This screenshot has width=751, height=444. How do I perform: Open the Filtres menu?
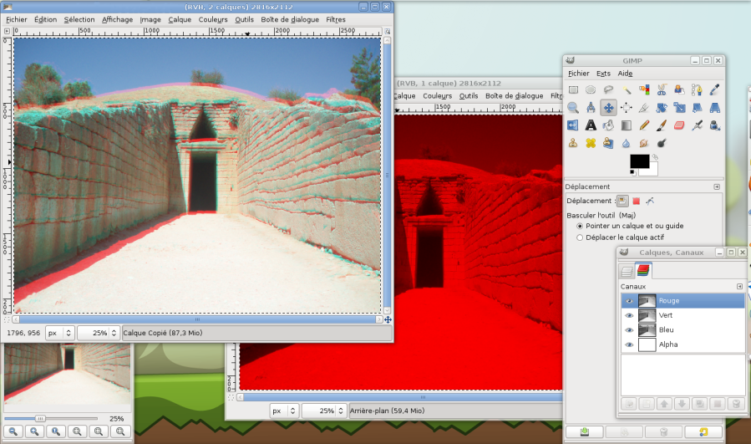tap(336, 19)
